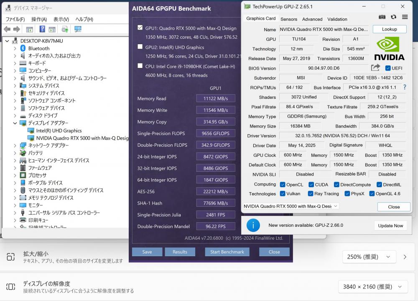The image size is (418, 301).
Task: Toggle the Ray Tracing checkbox
Action: point(310,193)
